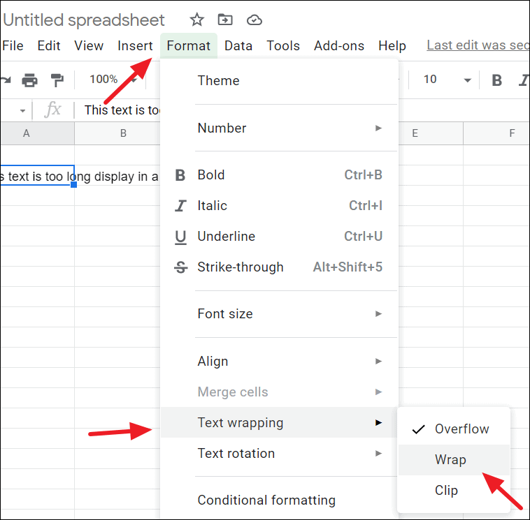
Task: Open Conditional formatting option
Action: (279, 500)
